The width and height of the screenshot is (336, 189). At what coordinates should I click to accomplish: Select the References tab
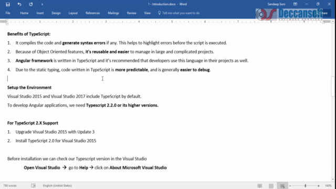[92, 13]
